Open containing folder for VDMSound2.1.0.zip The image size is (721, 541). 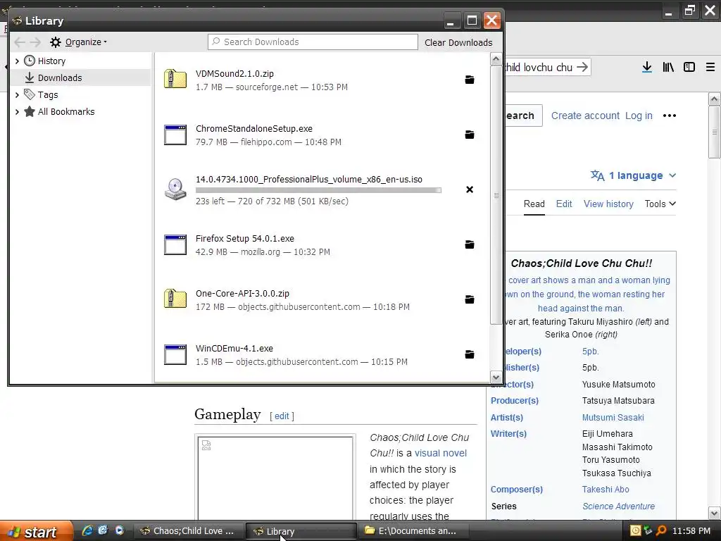pyautogui.click(x=469, y=80)
